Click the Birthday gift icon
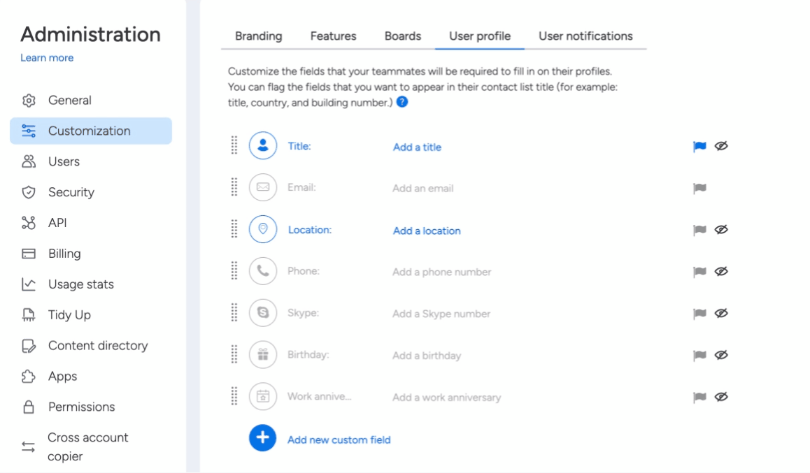810x473 pixels. coord(263,355)
